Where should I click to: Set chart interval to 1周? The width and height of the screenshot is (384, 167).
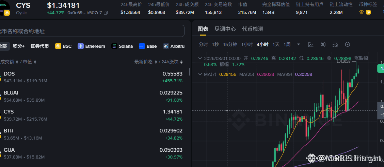[287, 44]
